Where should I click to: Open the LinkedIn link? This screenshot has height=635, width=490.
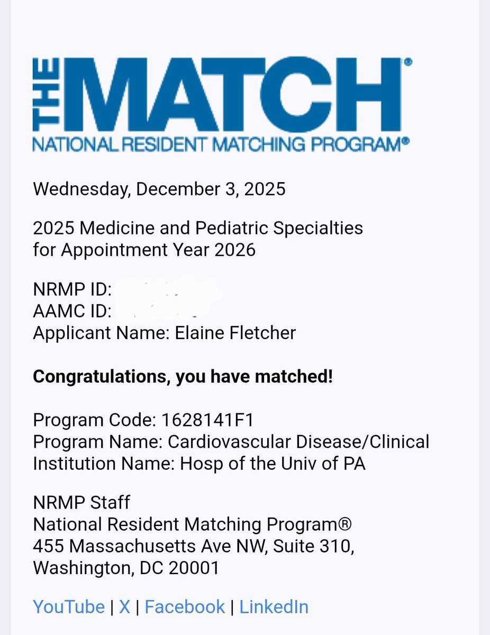point(274,606)
